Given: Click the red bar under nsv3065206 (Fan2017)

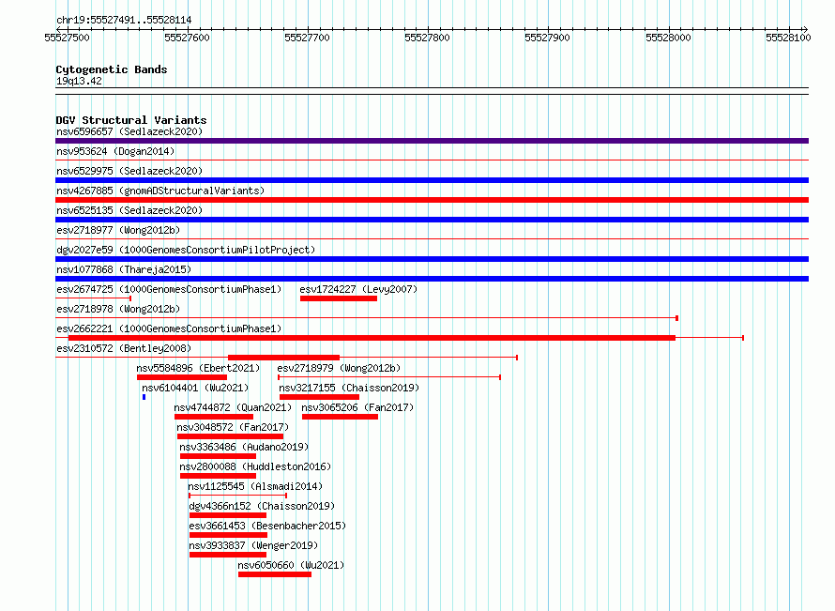Looking at the screenshot, I should (340, 417).
